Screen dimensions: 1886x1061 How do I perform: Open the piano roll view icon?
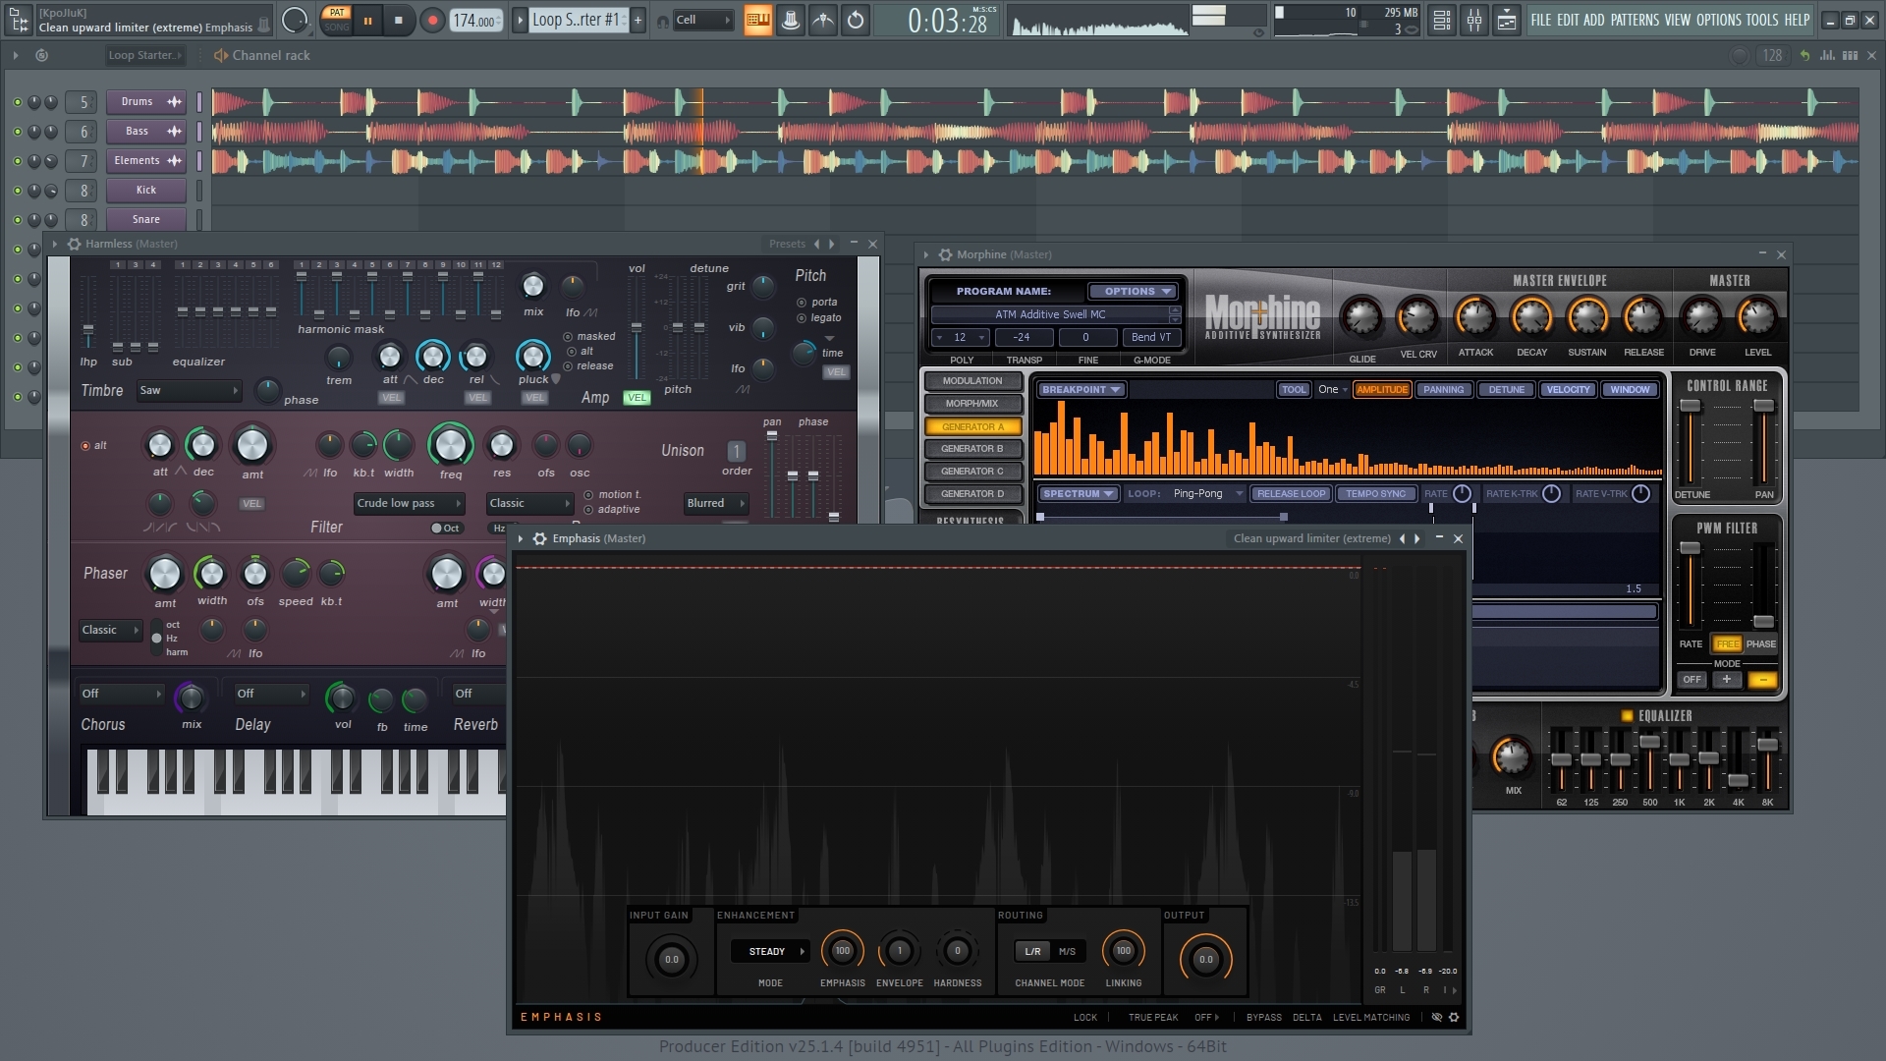[x=1507, y=21]
